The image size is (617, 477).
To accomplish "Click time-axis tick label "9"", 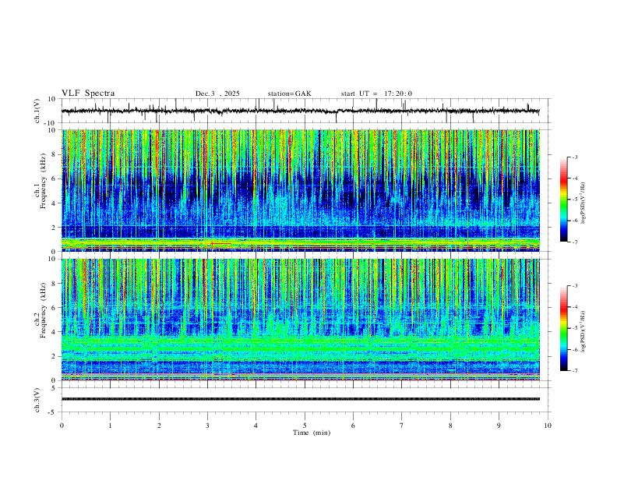I will coord(499,426).
